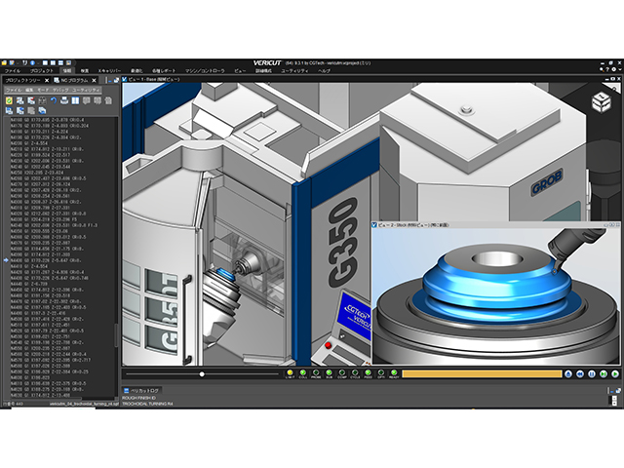The image size is (624, 468).
Task: Open ファイル menu inside NC program panel
Action: (x=14, y=91)
